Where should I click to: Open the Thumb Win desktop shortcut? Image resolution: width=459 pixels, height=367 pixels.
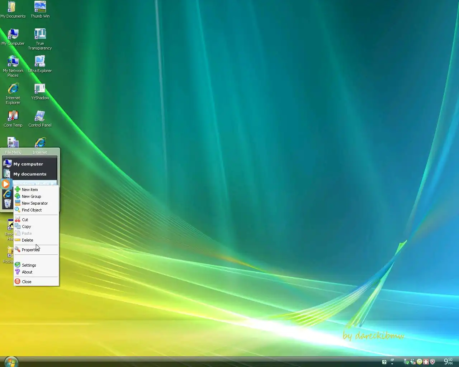tap(40, 10)
